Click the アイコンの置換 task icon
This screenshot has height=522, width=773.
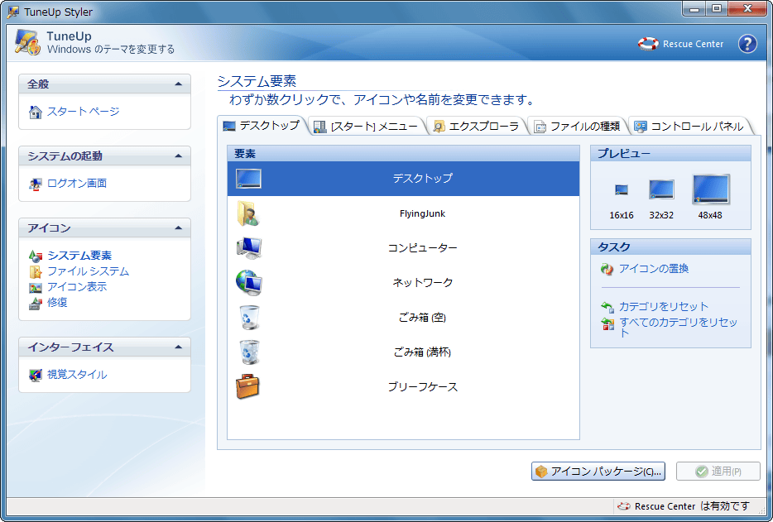pos(607,269)
